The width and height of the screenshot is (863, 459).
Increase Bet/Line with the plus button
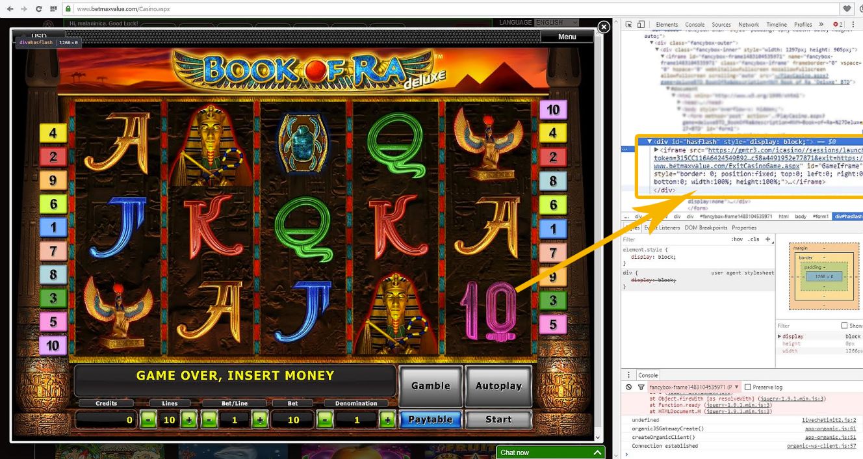(x=260, y=420)
